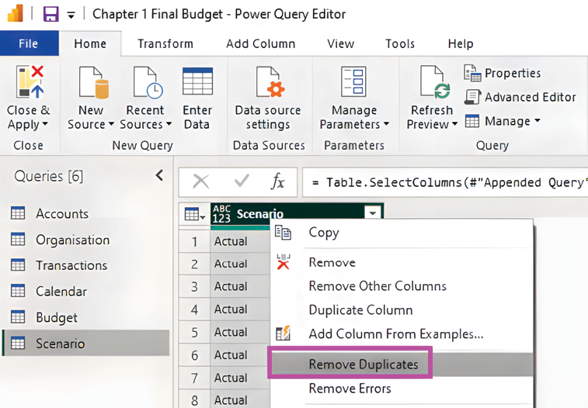This screenshot has width=588, height=408.
Task: Click the Add Column From Examples icon
Action: point(283,333)
